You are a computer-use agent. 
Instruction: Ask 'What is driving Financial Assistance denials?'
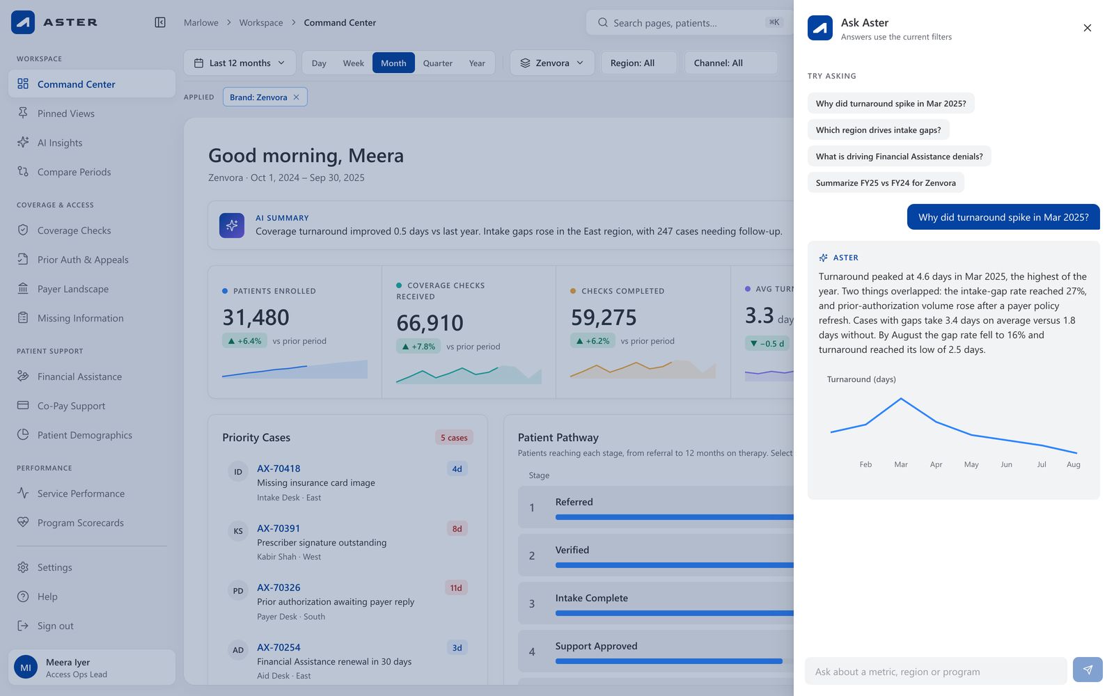(900, 157)
